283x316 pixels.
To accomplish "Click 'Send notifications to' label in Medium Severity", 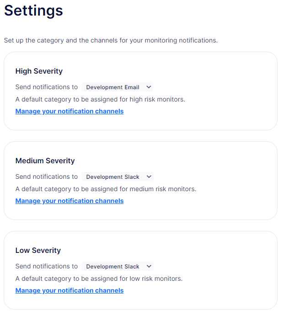I will pyautogui.click(x=47, y=177).
